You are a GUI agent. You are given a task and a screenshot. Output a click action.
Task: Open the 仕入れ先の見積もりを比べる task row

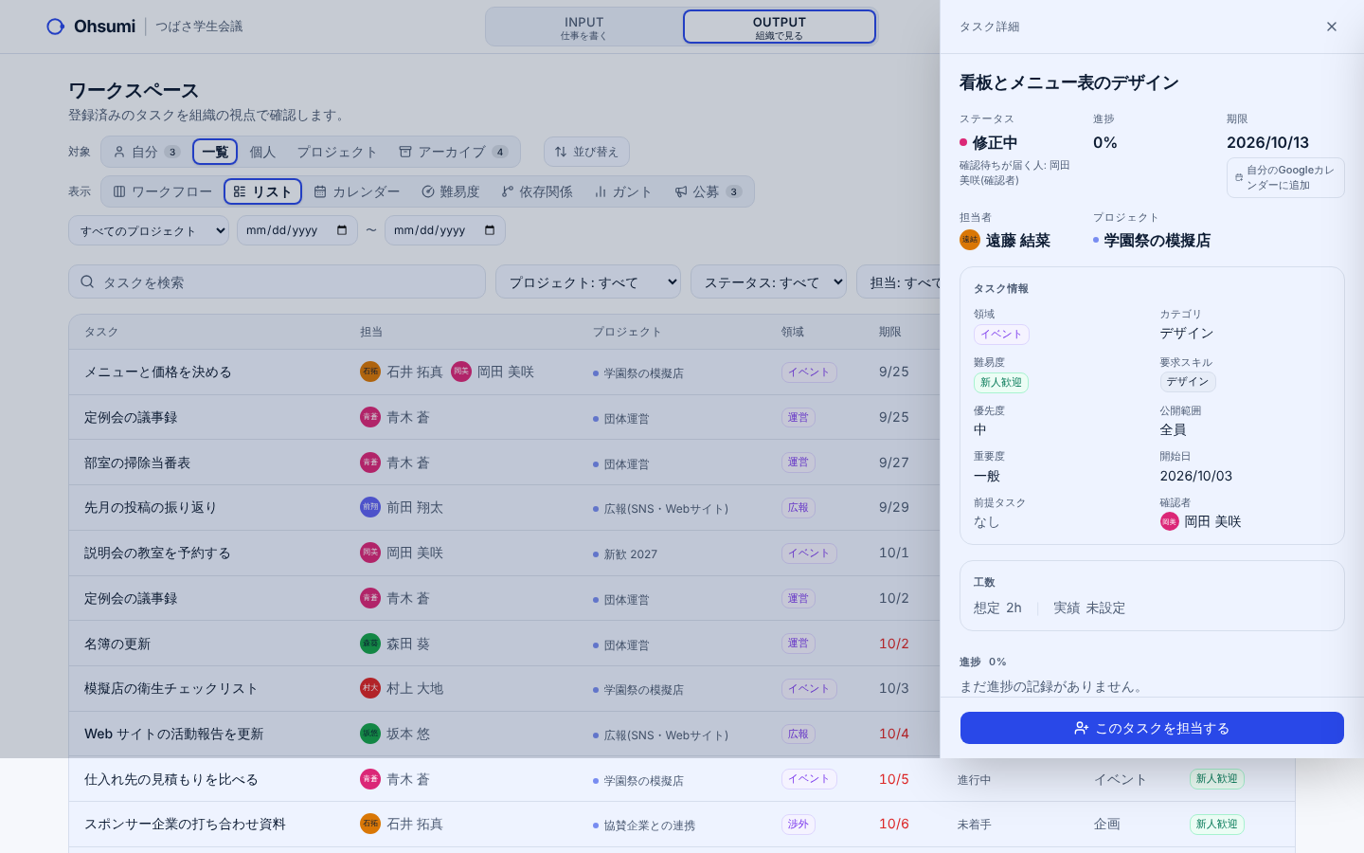click(682, 779)
